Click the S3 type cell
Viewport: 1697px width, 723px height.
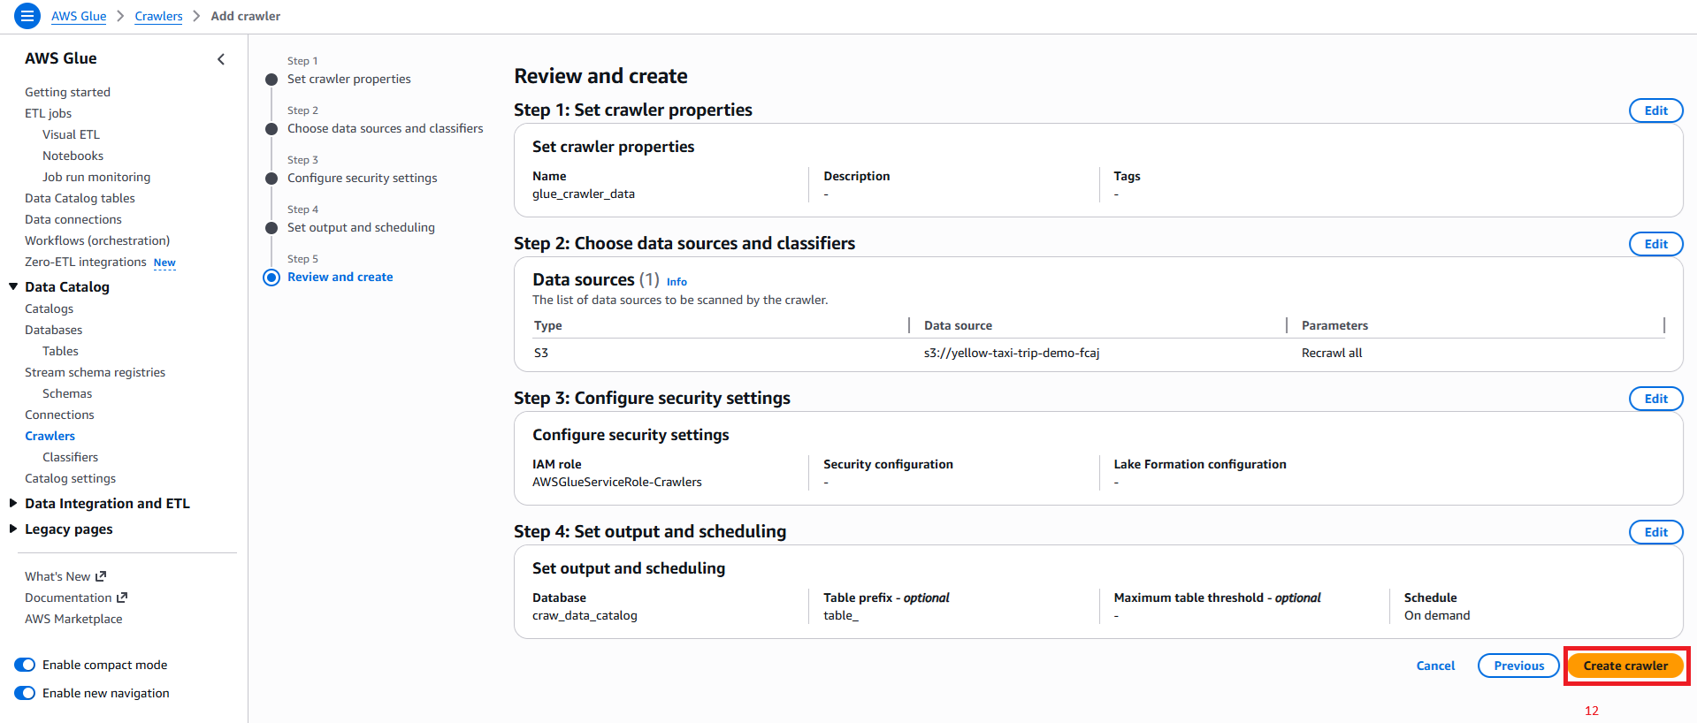541,353
